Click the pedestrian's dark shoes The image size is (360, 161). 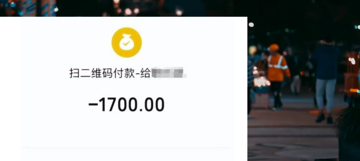coord(324,118)
